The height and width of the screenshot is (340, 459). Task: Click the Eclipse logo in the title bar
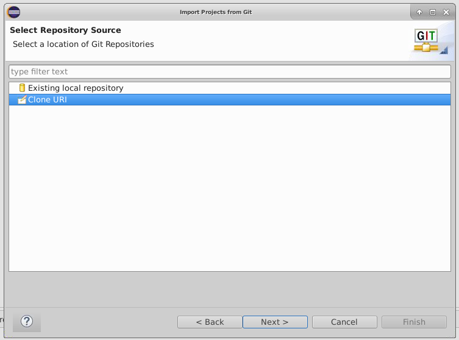point(13,12)
